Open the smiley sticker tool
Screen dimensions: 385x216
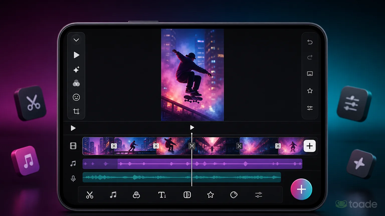pos(76,97)
